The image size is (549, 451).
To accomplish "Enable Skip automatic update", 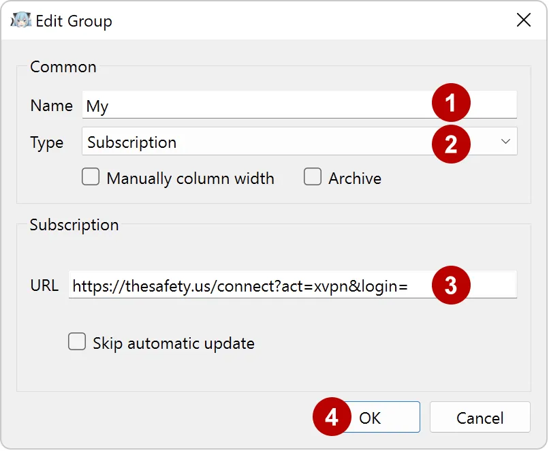I will (77, 341).
